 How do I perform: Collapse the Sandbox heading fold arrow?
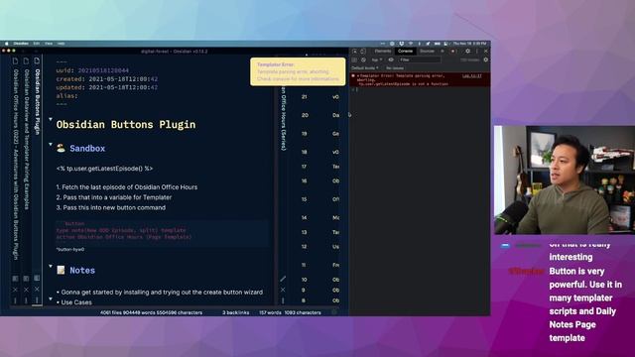click(x=51, y=144)
